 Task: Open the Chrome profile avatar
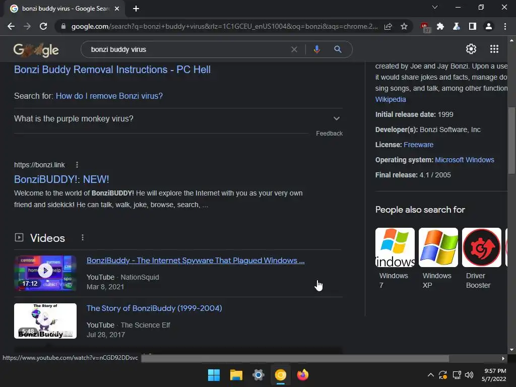tap(489, 26)
